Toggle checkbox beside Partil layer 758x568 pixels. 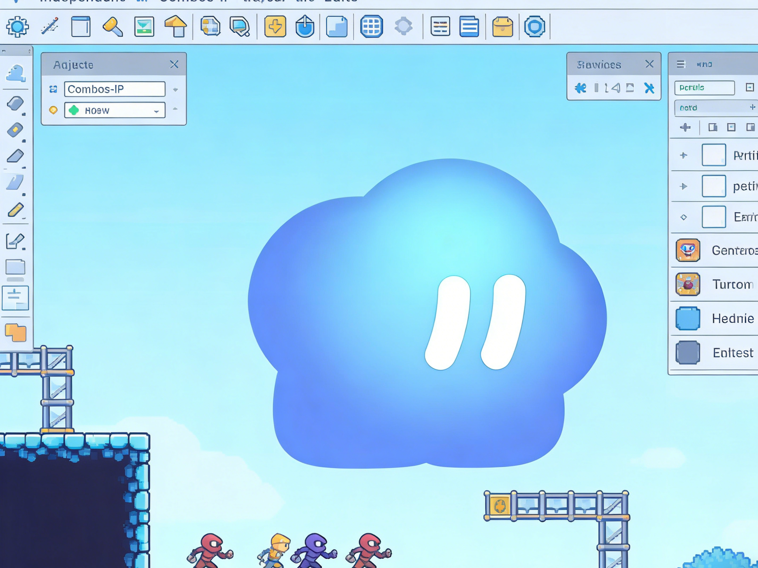tap(713, 155)
